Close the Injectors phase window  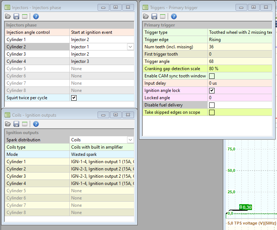coord(128,7)
